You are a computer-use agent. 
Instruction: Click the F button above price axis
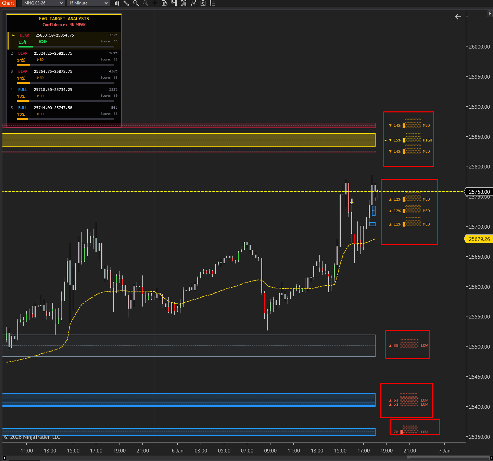point(490,13)
